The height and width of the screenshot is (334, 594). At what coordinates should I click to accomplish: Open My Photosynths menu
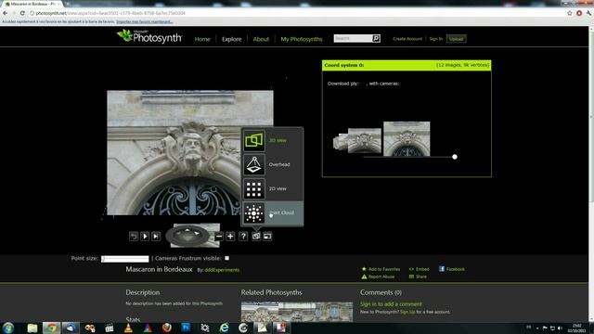[x=301, y=39]
